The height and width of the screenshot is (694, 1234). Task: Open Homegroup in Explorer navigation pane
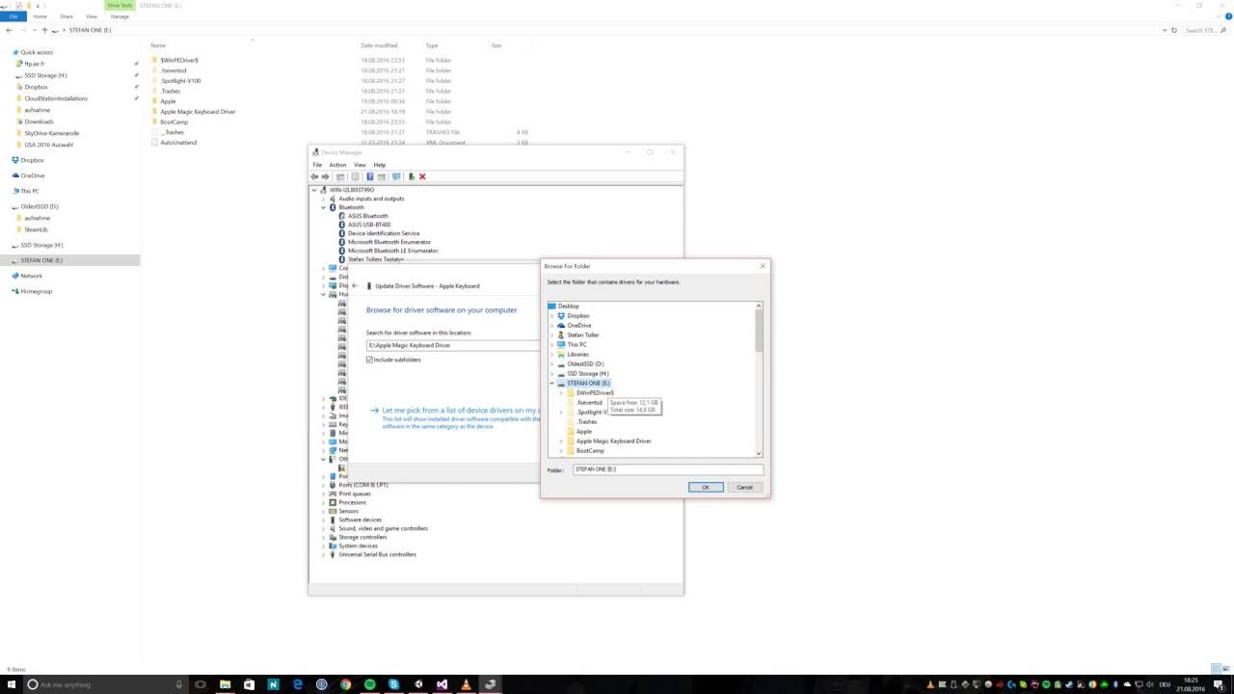coord(36,291)
